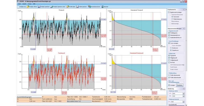Enable the Rk-Profil checkbox
This screenshot has height=106, width=204.
[x=169, y=62]
